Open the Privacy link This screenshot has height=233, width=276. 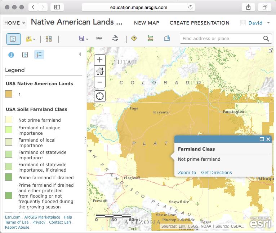pos(39,222)
